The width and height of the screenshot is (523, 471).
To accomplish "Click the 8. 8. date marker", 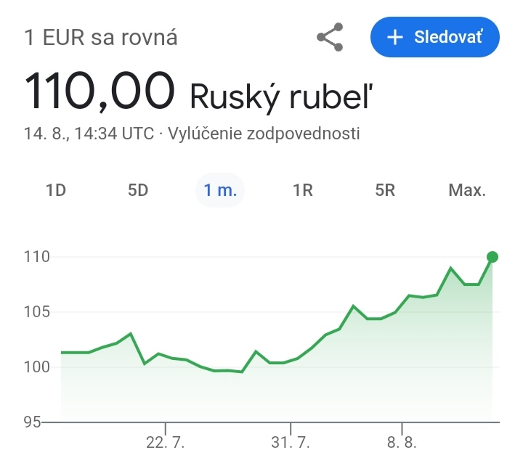I will point(402,442).
